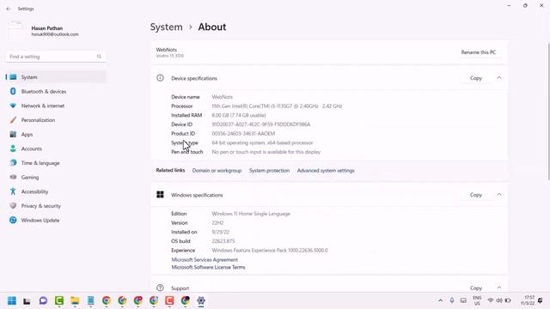Click the search magnifier in Find a setting

(99, 57)
